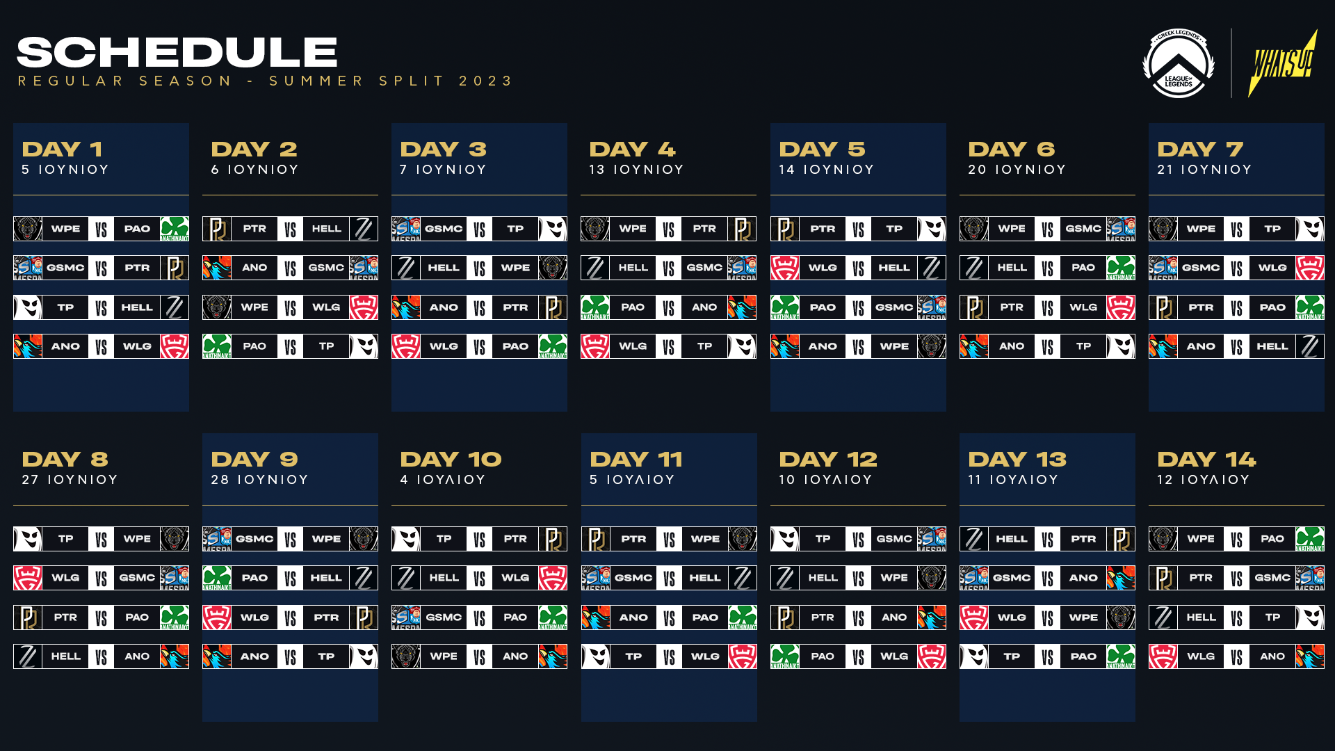Viewport: 1335px width, 751px height.
Task: Click WLG red crown logo in Day 5
Action: [x=785, y=268]
